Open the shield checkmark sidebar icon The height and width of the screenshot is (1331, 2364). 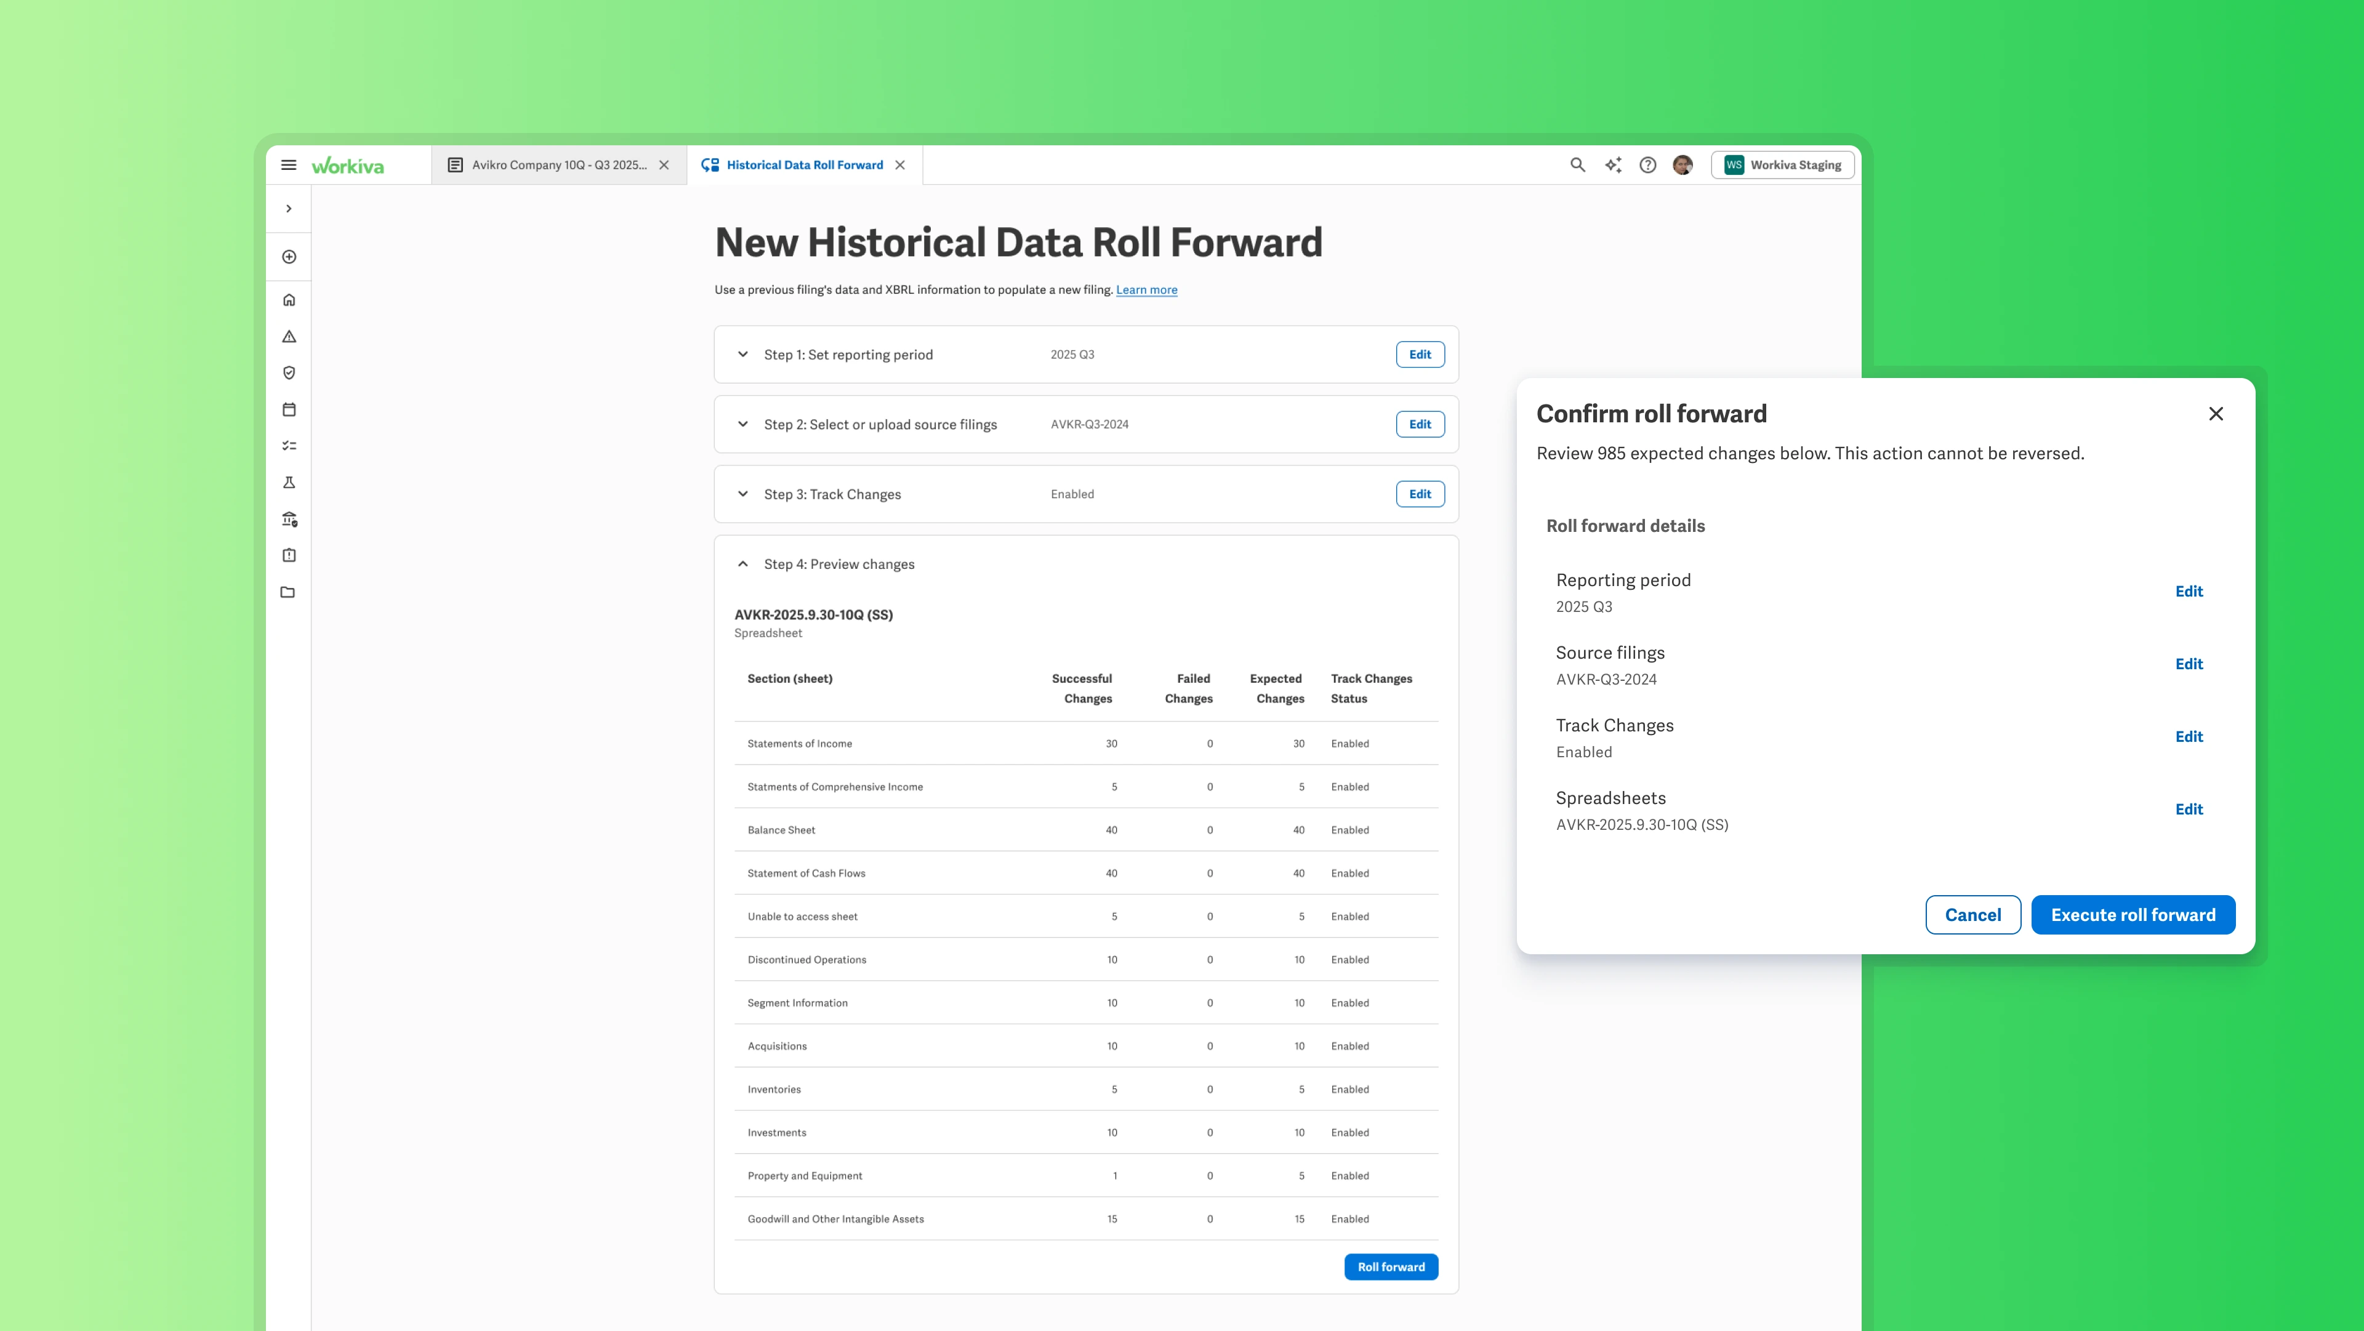click(x=289, y=372)
